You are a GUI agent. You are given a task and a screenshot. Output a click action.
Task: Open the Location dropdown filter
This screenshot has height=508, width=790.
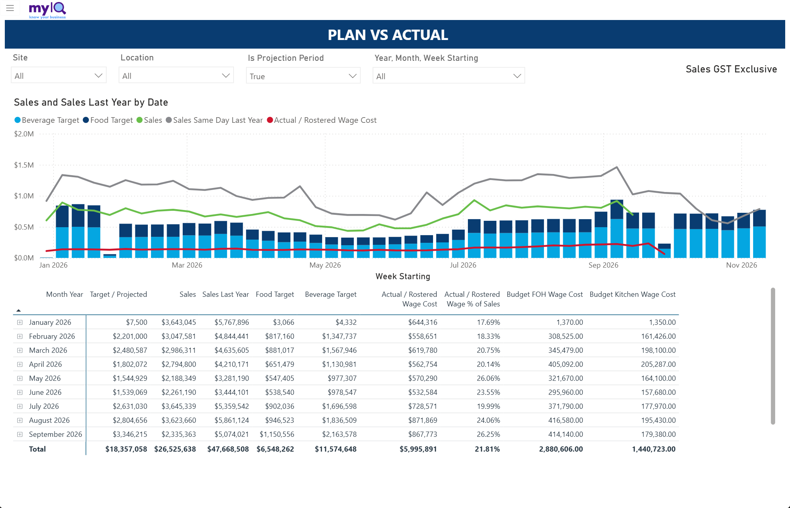(176, 76)
